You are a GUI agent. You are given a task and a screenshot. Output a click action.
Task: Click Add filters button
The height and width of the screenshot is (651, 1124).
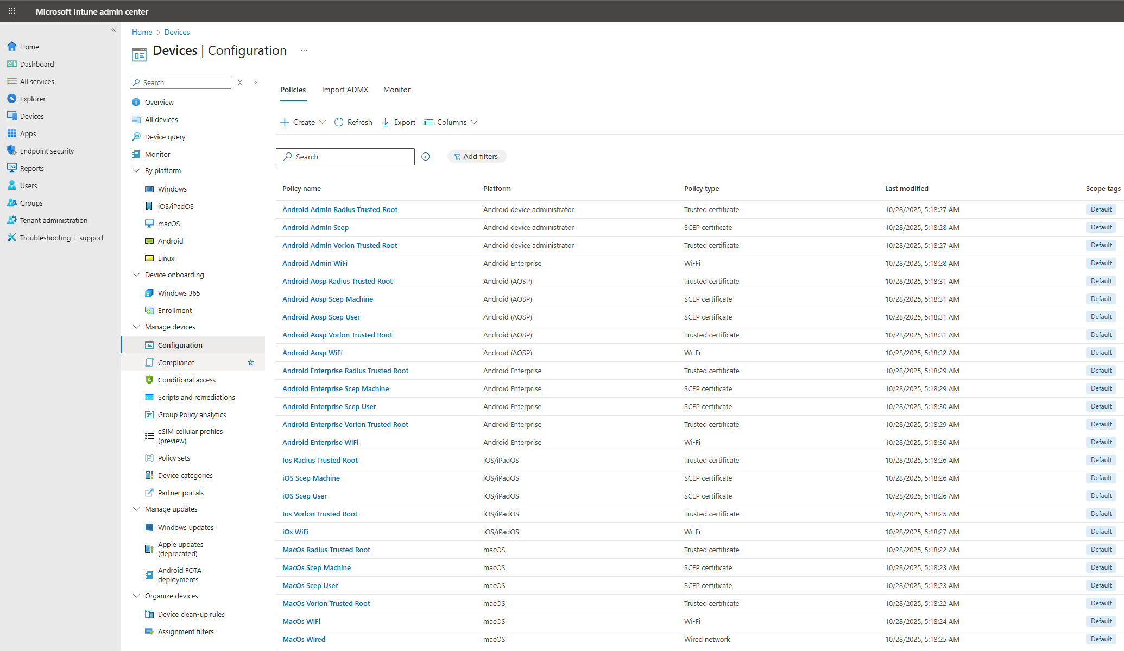476,156
